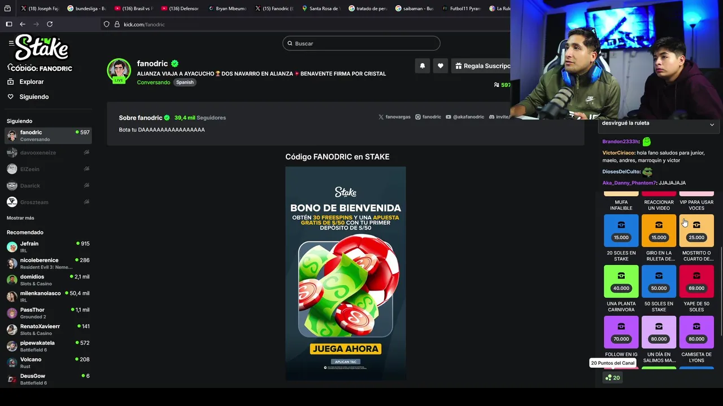This screenshot has height=406, width=723.
Task: Open recommended channel Jefrain
Action: 48,246
